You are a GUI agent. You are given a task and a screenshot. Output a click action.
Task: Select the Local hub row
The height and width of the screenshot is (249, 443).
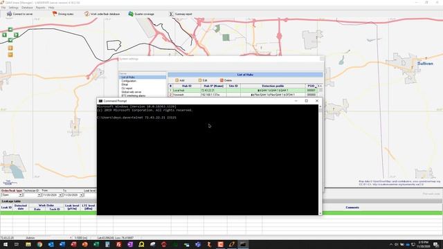pos(243,91)
